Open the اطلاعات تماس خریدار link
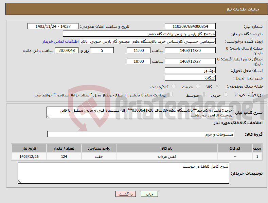Image resolution: width=268 pixels, height=203 pixels. pos(60,41)
